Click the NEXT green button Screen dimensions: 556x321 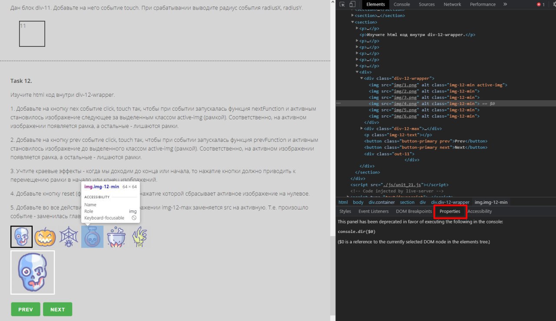(x=57, y=309)
